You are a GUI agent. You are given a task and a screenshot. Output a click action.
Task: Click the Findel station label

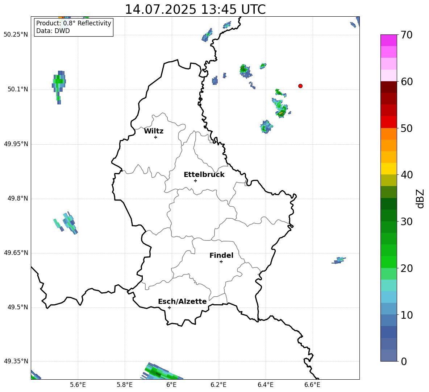coord(221,255)
